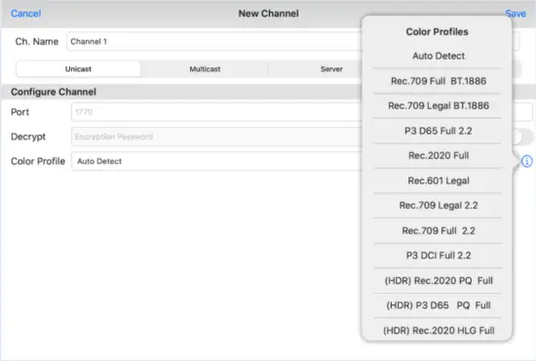Screen dimensions: 536x361
Task: Pick (HDR) Rec.2020 HLG Full profile
Action: (439, 330)
